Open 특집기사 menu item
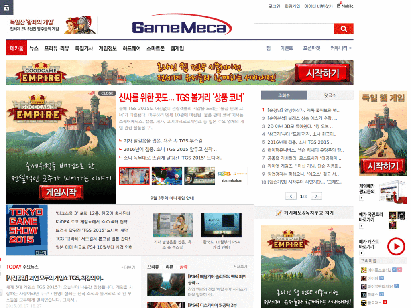411x308 pixels. [84, 48]
